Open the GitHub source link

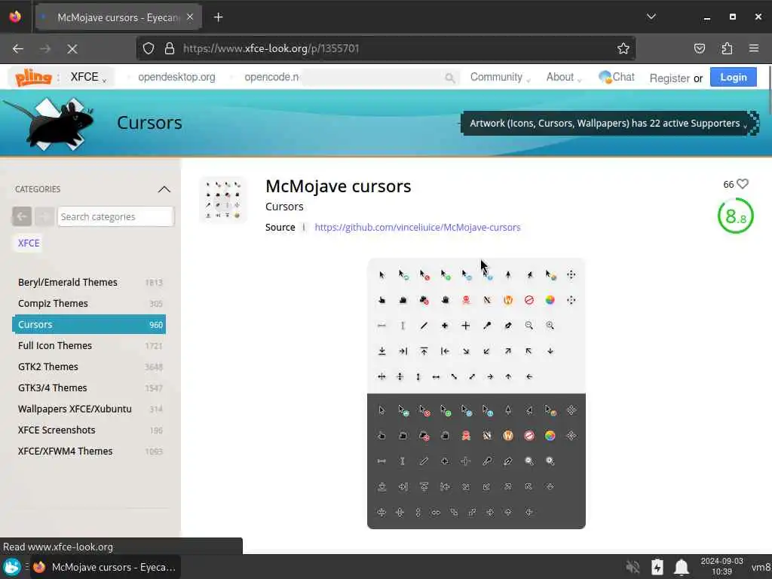(x=418, y=228)
